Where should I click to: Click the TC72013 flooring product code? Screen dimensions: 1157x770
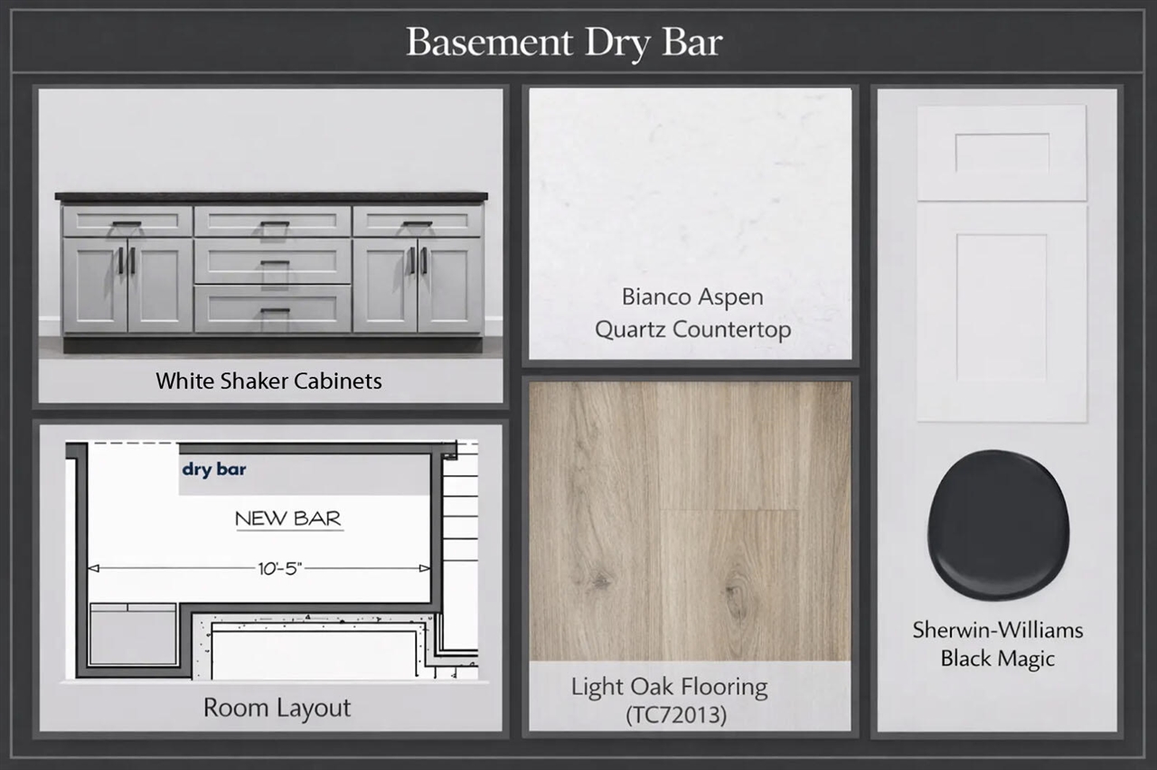tap(675, 715)
